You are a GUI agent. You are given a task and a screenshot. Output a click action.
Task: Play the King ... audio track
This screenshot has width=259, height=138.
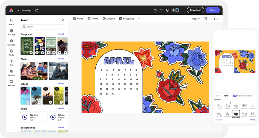(53, 117)
